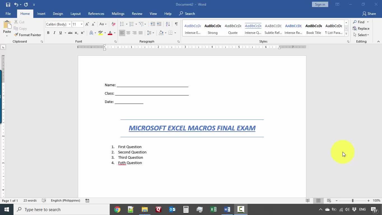
Task: Select the Bullets list icon
Action: [x=122, y=24]
